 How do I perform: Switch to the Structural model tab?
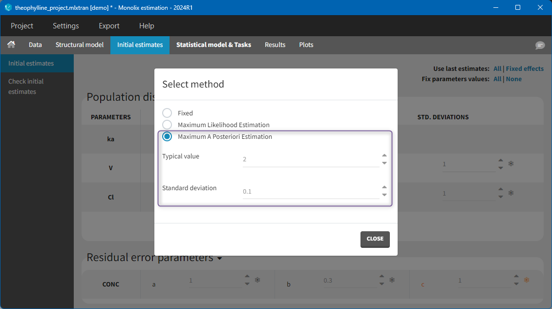[79, 44]
